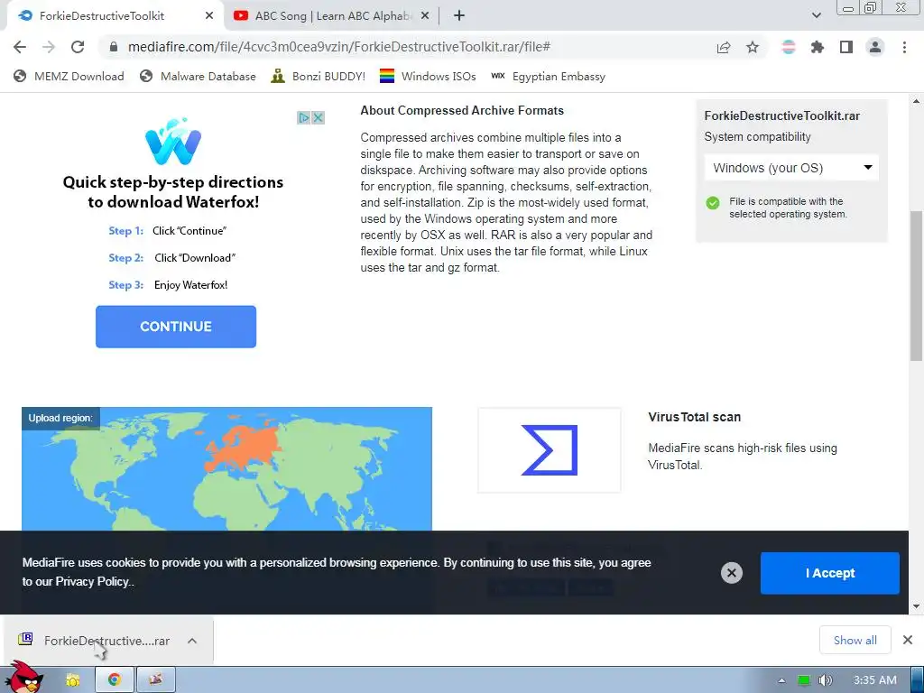The width and height of the screenshot is (924, 693).
Task: Click the browser forward arrow
Action: 49,47
